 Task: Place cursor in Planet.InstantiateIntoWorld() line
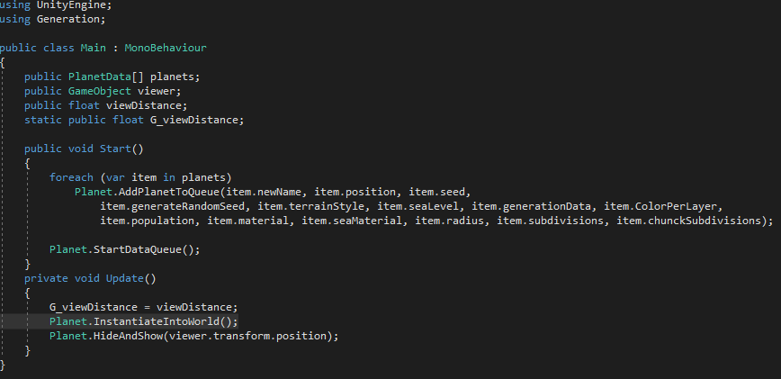coord(143,321)
